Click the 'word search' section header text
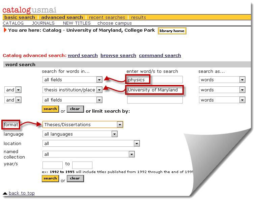The image size is (256, 201). pyautogui.click(x=21, y=65)
